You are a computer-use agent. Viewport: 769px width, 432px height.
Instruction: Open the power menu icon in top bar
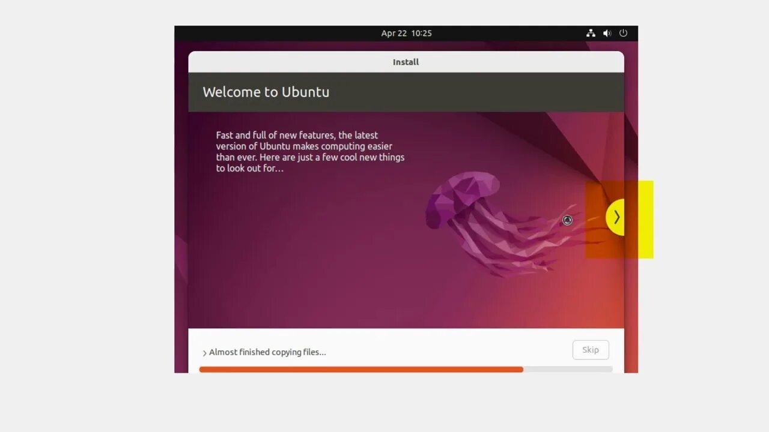coord(623,33)
